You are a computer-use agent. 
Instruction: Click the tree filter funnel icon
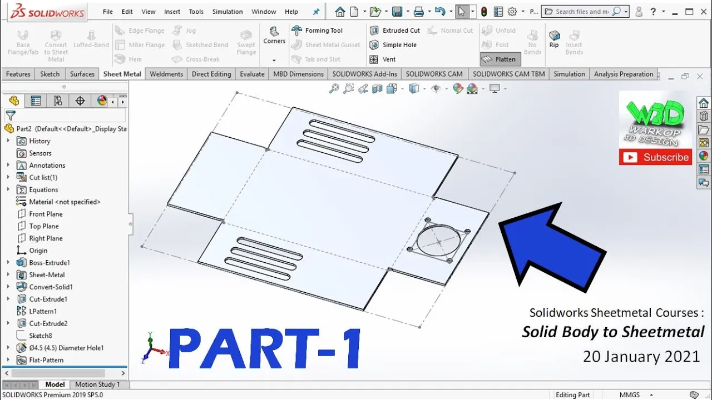[x=10, y=116]
